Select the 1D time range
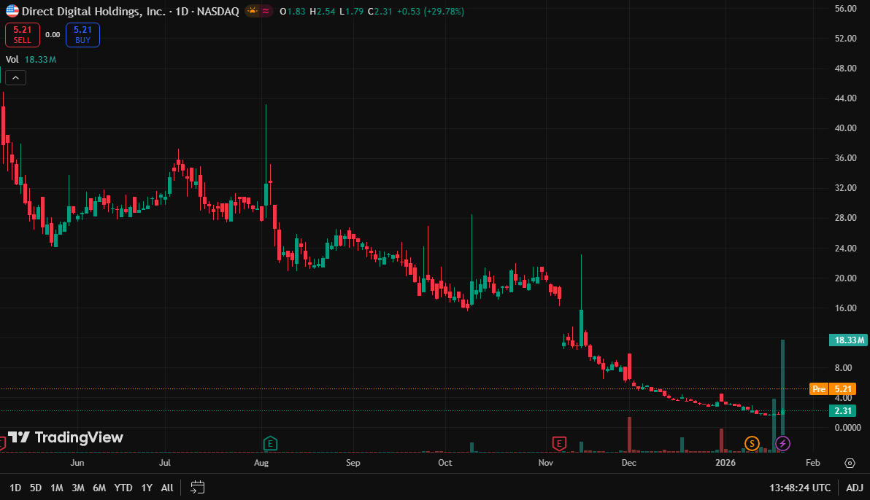Viewport: 870px width, 500px height. click(x=15, y=488)
